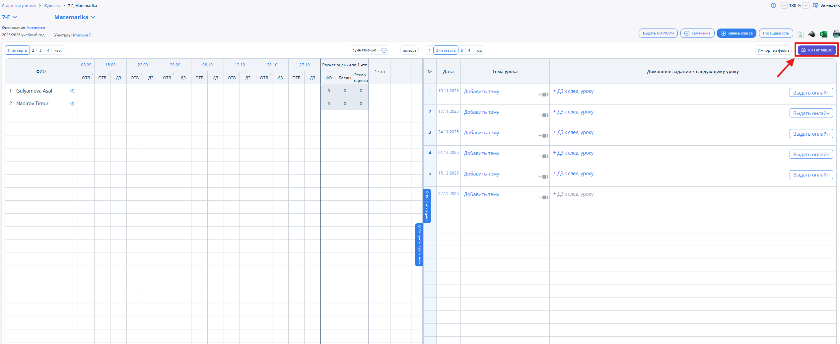This screenshot has height=344, width=840.
Task: Open the help question mark icon
Action: pos(773,6)
